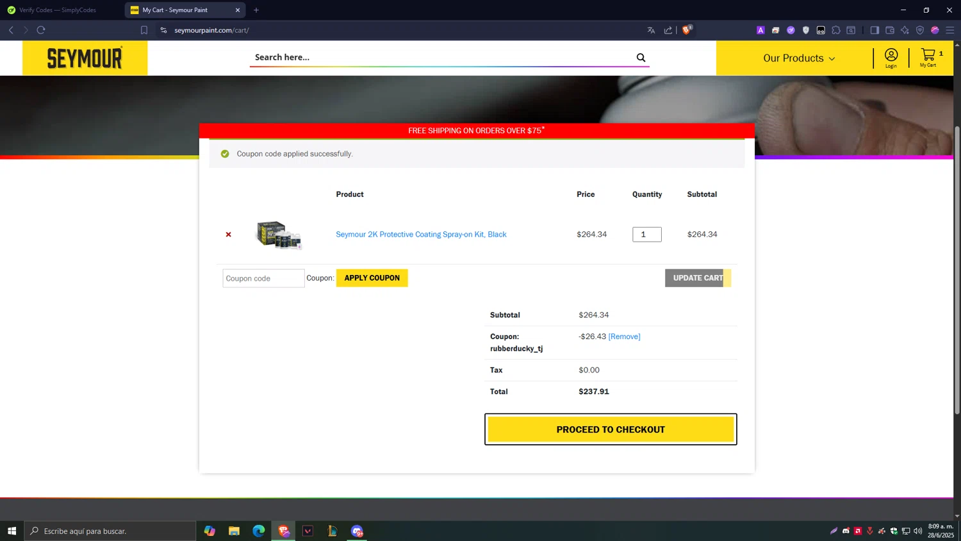Open Discord taskbar icon

(x=357, y=531)
